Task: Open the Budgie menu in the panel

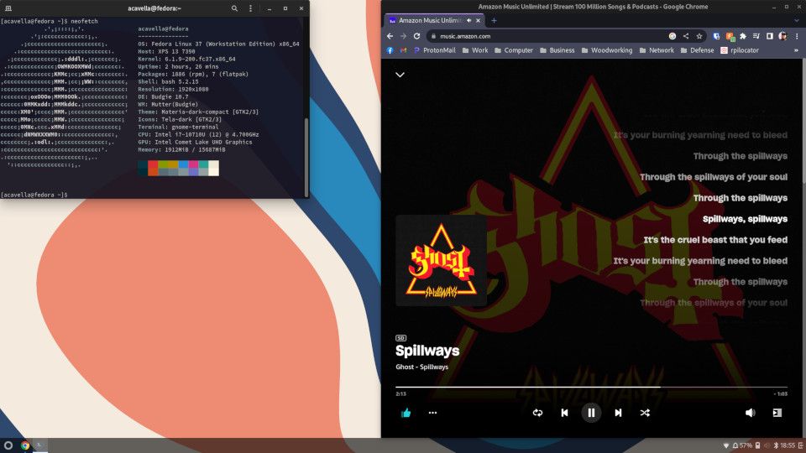Action: click(8, 445)
